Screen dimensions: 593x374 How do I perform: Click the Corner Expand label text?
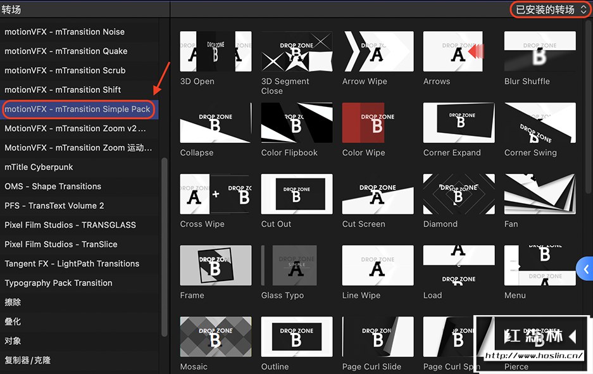(x=452, y=153)
